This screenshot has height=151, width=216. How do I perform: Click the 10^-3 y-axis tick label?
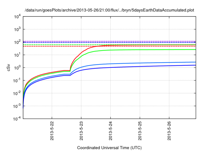(x=17, y=106)
